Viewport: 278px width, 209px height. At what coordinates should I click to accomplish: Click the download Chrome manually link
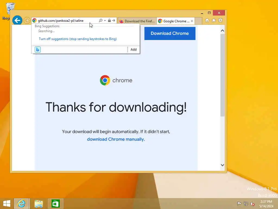click(116, 139)
